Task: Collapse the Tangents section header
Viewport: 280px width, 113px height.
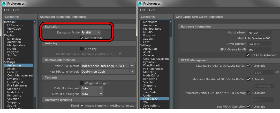Action: pos(89,77)
